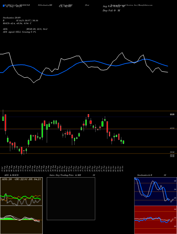Click the 'CL: 42.05' closing price text
Image resolution: width=177 pixels, height=234 pixels.
click(65, 6)
